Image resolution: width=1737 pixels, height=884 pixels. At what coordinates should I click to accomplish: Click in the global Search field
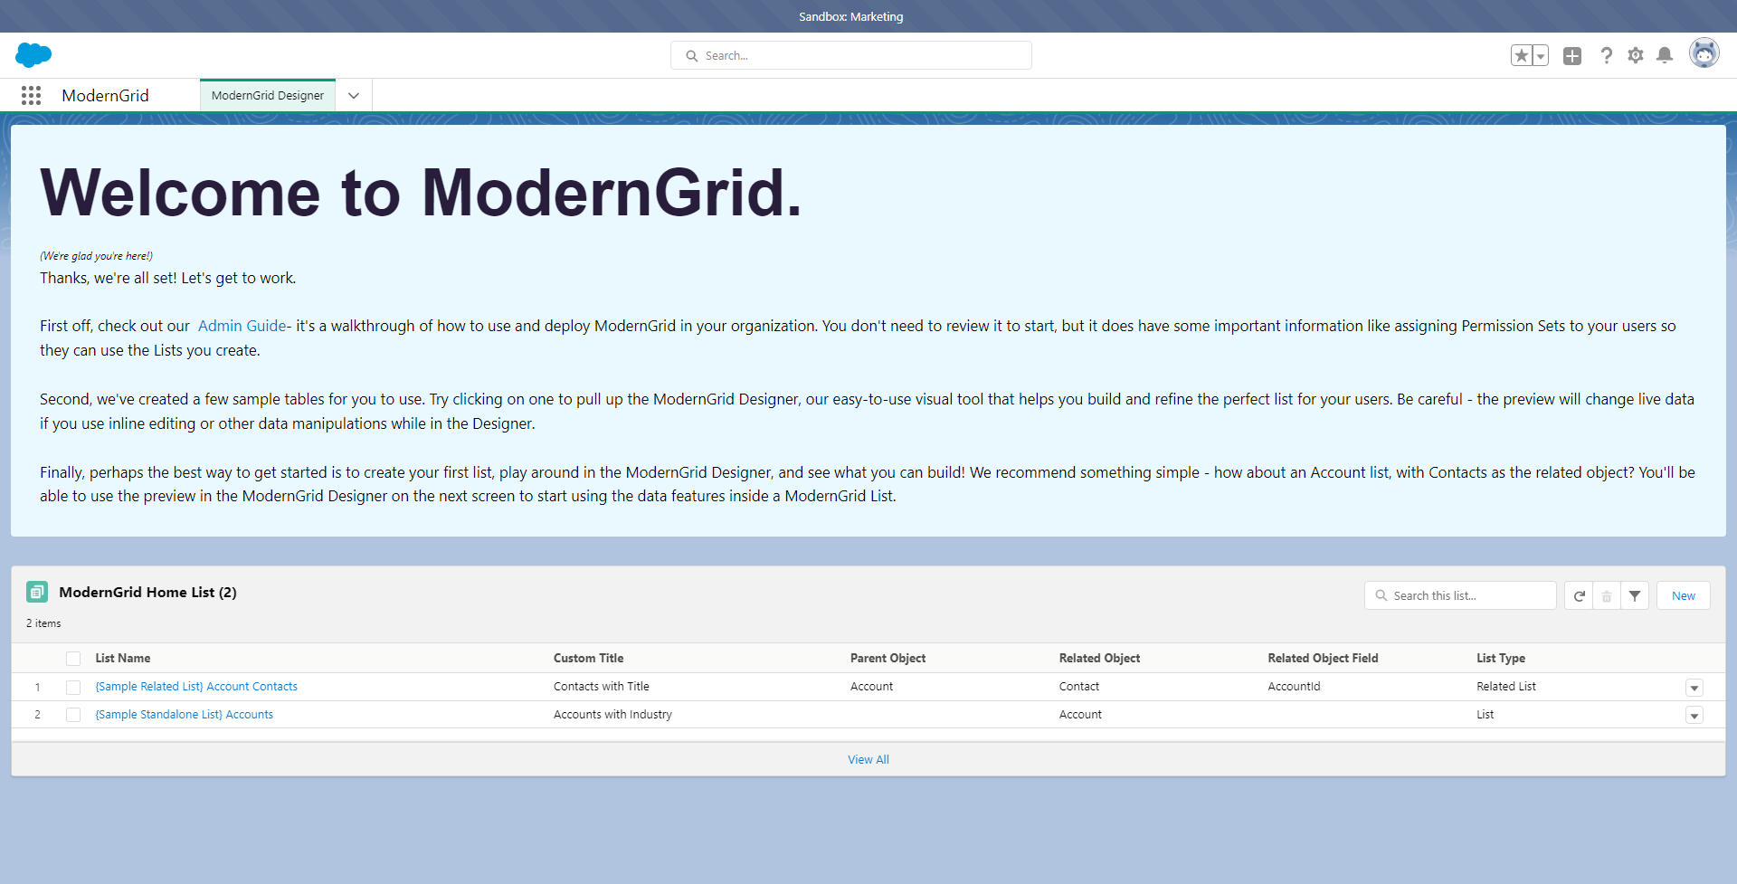(x=851, y=55)
